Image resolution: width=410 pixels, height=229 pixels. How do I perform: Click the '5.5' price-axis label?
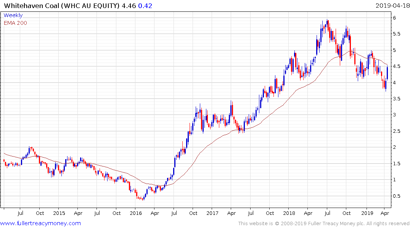click(x=397, y=34)
